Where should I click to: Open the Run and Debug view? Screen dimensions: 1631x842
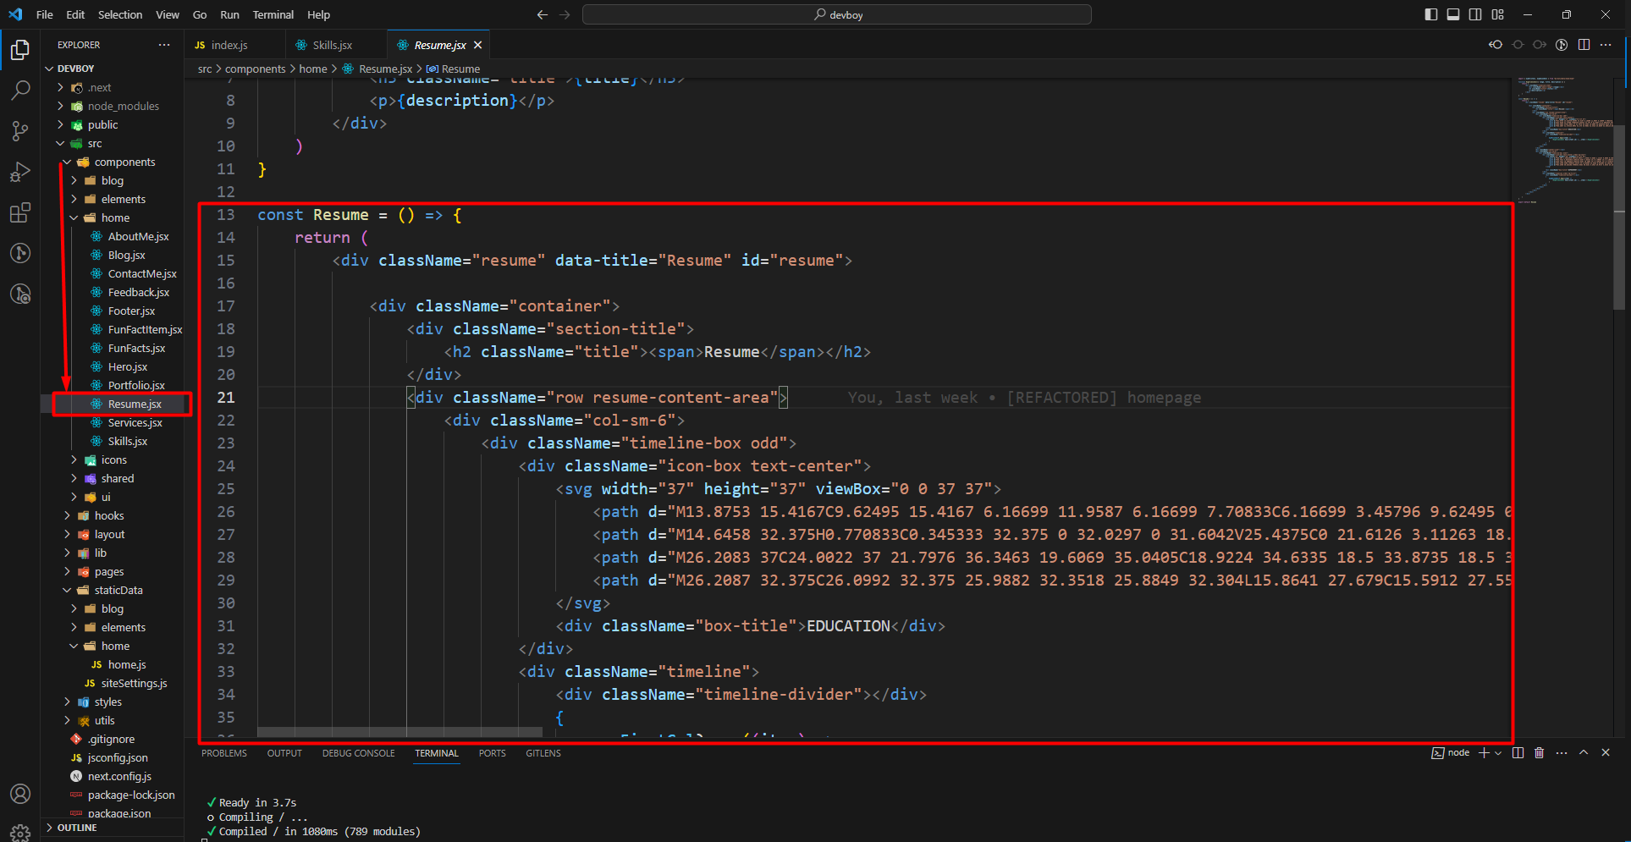20,172
